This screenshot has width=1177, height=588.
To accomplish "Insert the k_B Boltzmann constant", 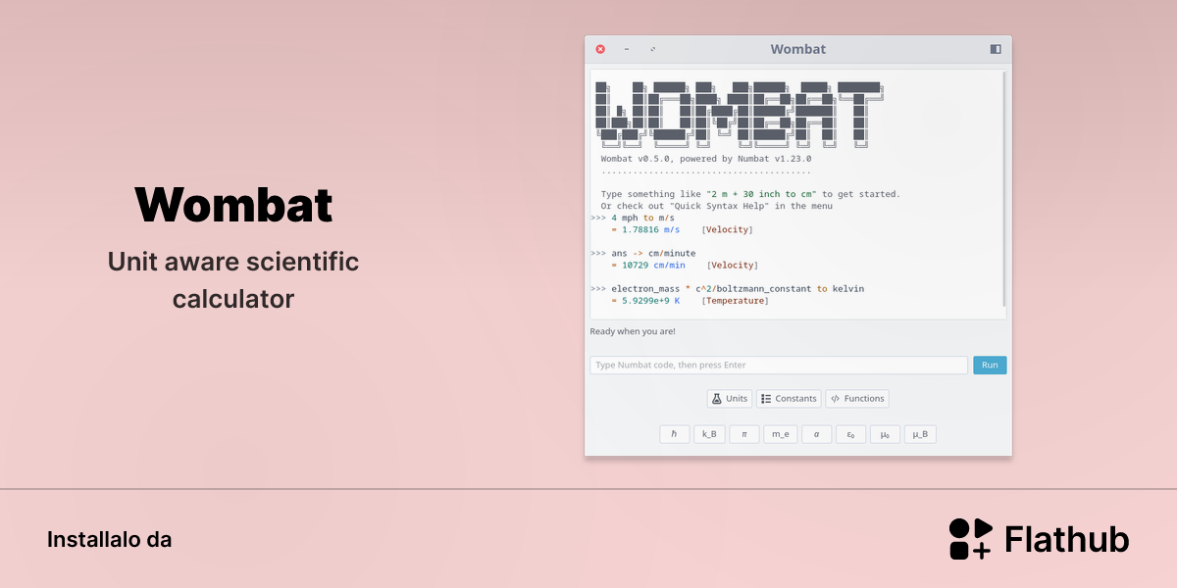I will 709,433.
